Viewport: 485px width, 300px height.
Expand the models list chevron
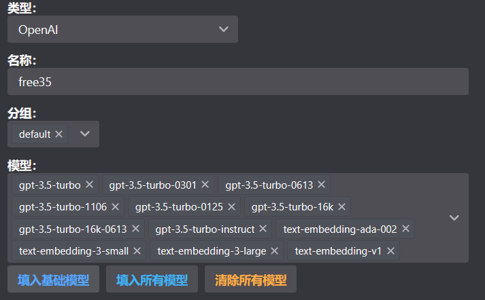click(454, 218)
